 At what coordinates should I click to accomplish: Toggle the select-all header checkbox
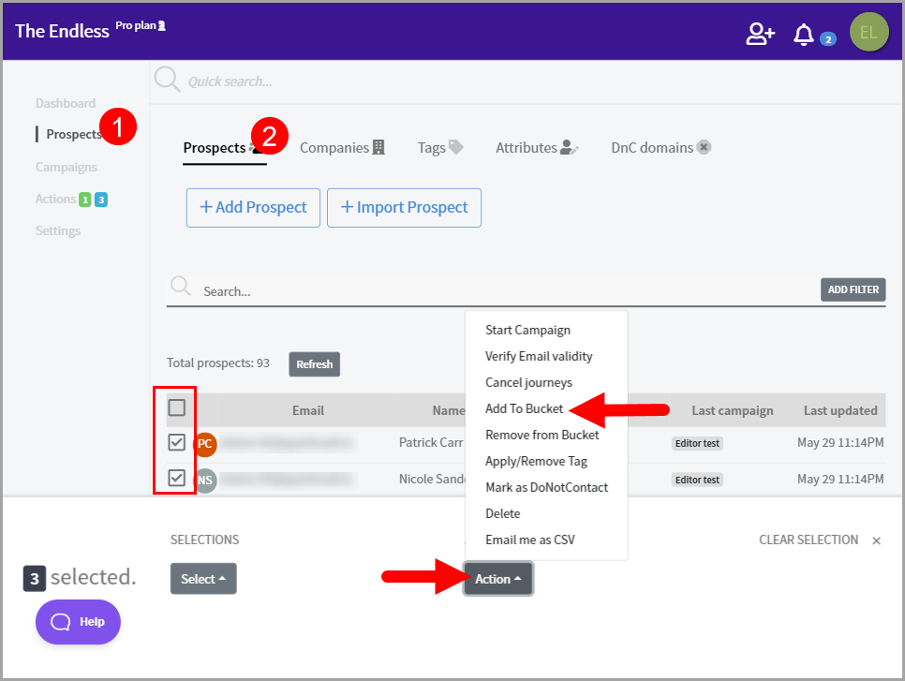(x=177, y=407)
